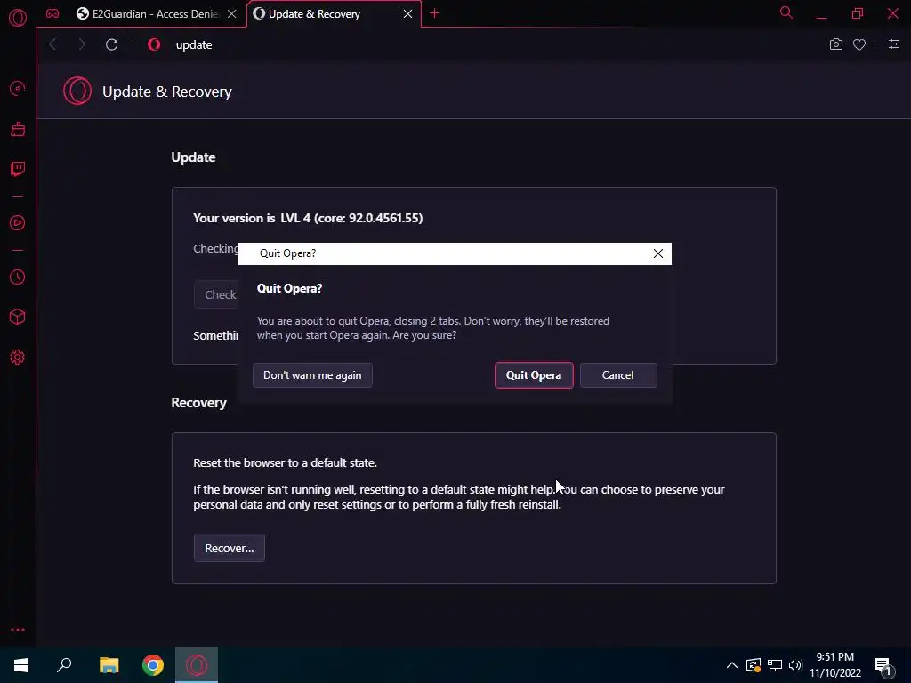The image size is (911, 683).
Task: Open Windows Start menu
Action: (21, 665)
